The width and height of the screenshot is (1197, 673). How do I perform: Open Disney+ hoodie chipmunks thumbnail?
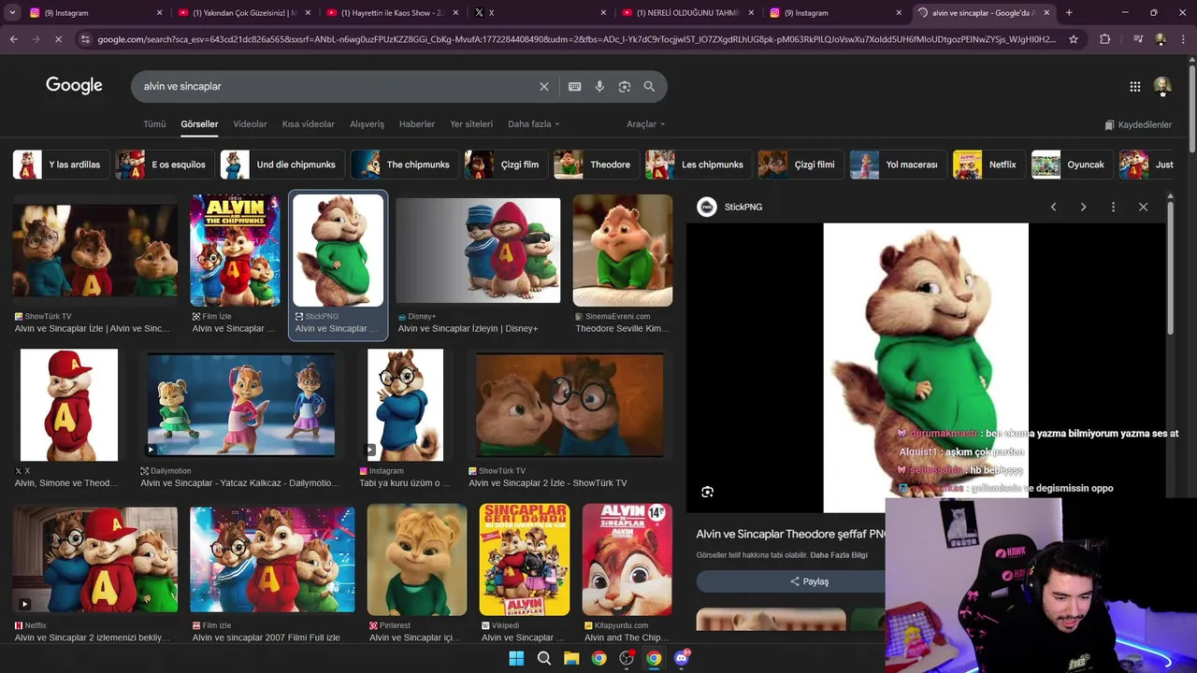pos(478,251)
